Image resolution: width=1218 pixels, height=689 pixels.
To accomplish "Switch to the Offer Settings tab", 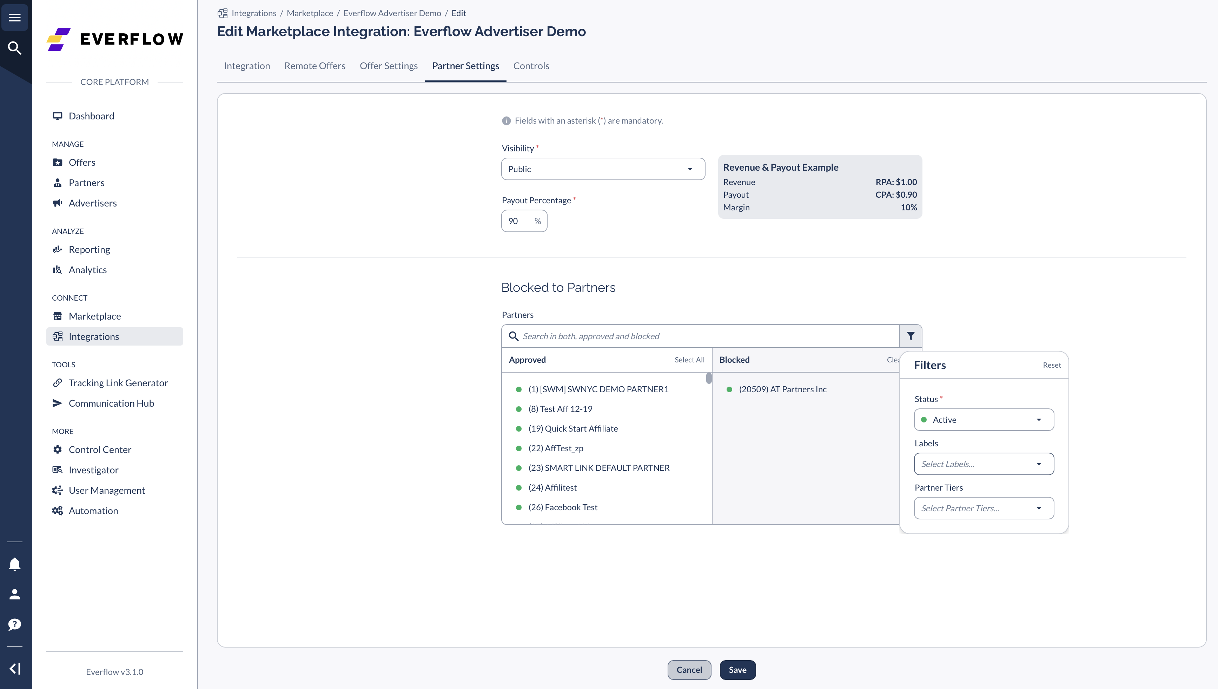I will pos(389,66).
